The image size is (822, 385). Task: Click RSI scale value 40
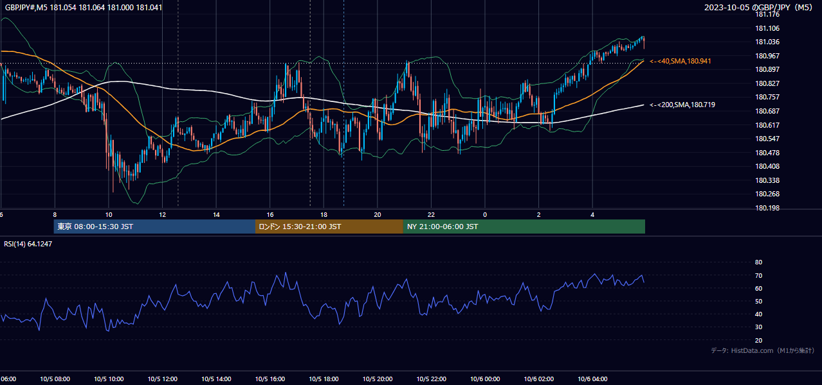click(758, 314)
